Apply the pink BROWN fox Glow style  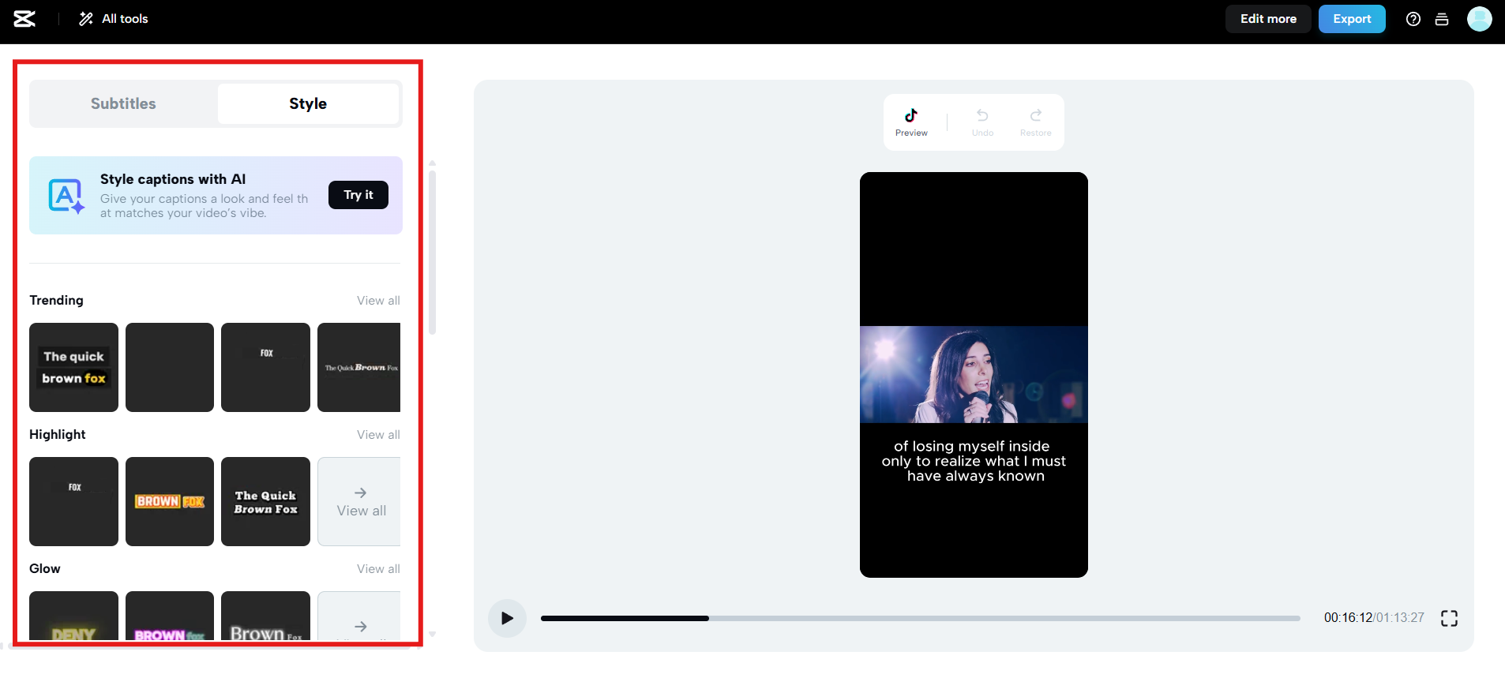point(170,616)
